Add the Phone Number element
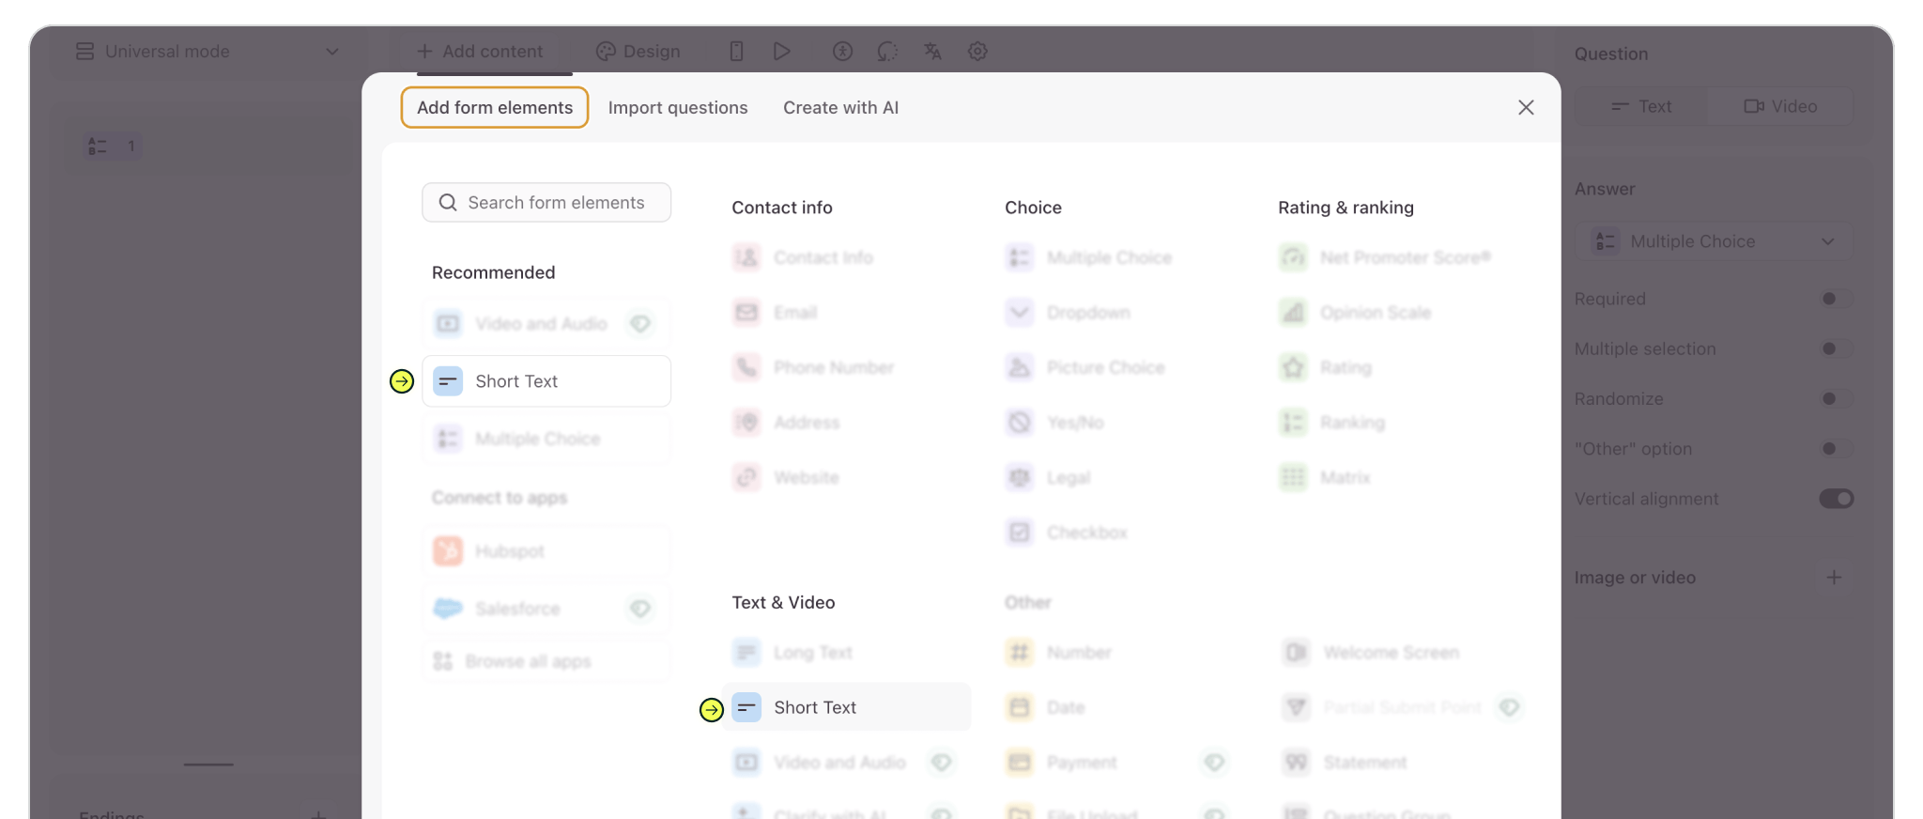The width and height of the screenshot is (1923, 819). (x=813, y=367)
